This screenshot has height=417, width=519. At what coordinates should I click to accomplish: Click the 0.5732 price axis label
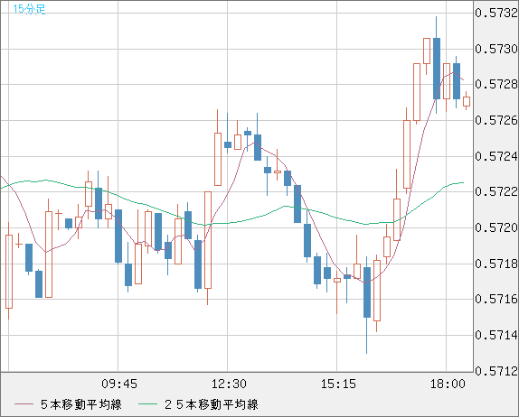point(496,14)
